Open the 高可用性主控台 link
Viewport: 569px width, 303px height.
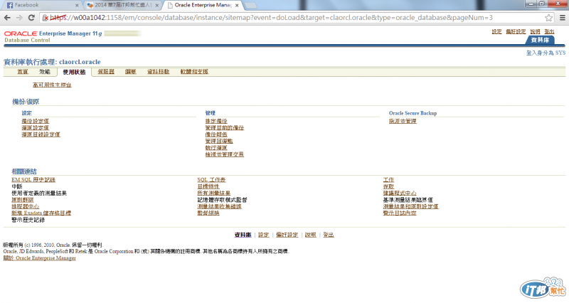pos(52,85)
